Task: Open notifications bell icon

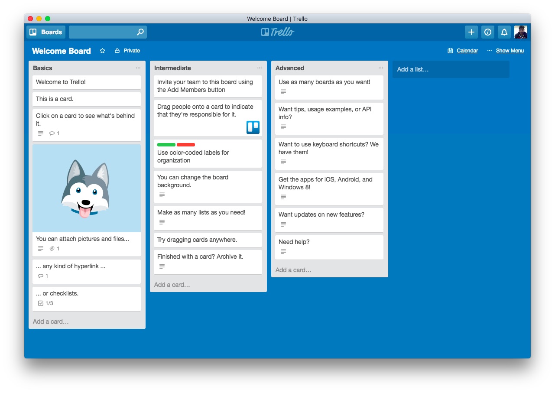Action: (504, 32)
